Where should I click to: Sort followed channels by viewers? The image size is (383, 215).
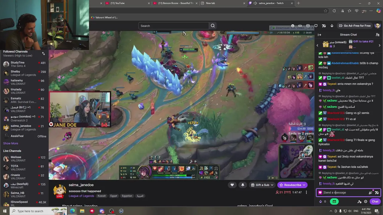click(x=43, y=53)
